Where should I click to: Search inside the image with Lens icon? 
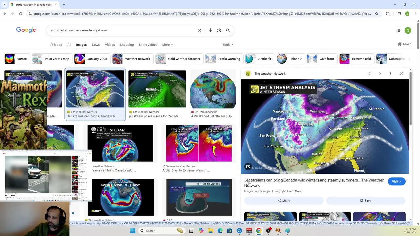tap(248, 167)
